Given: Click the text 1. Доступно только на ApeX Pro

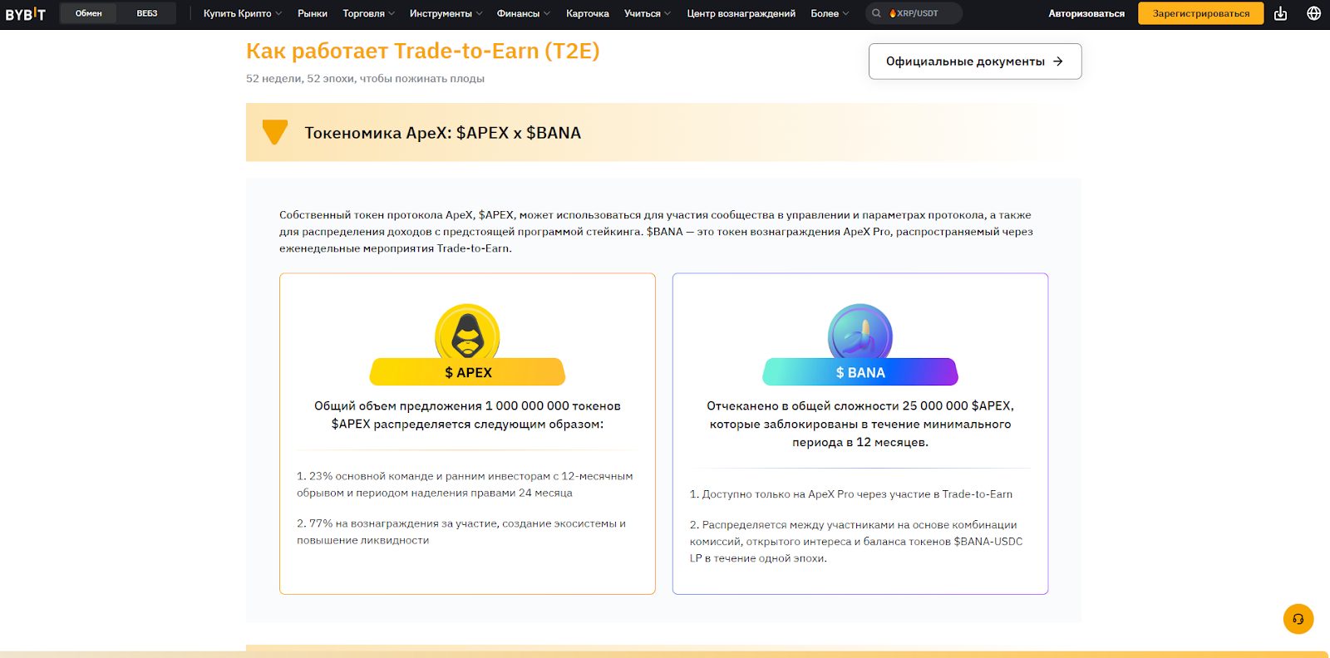Looking at the screenshot, I should [851, 493].
